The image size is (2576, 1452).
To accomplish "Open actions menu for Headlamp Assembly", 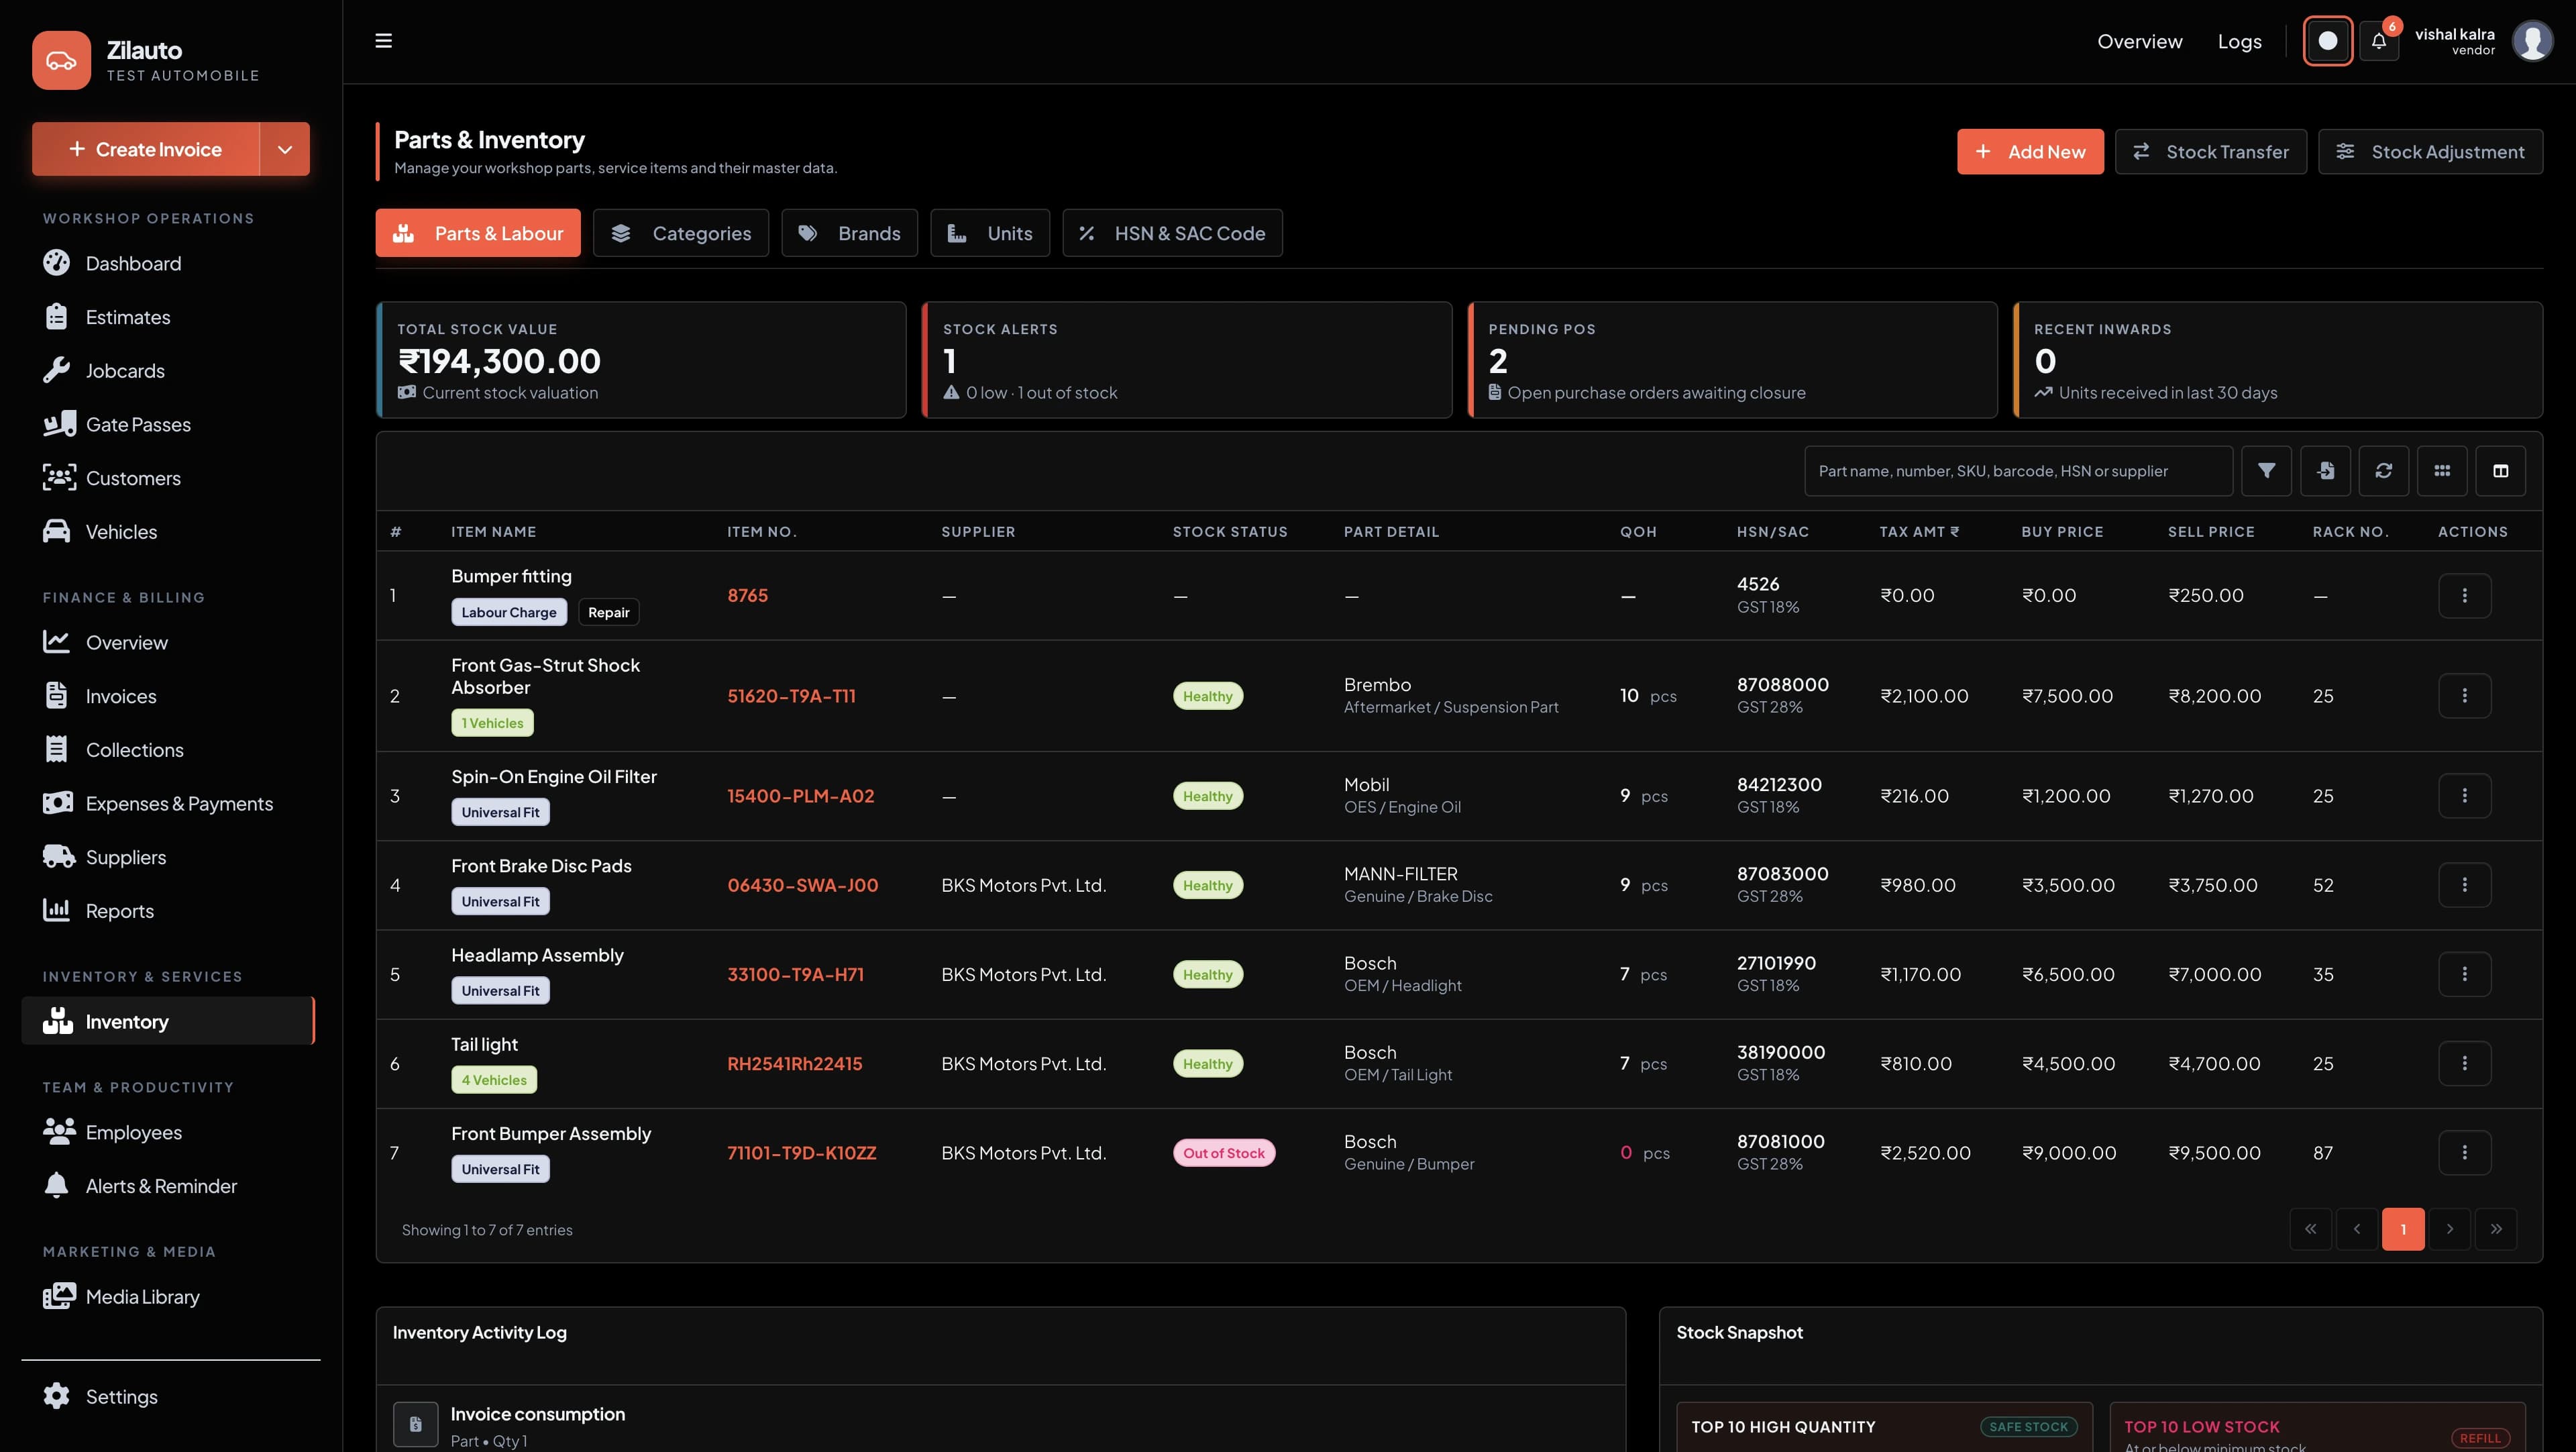I will point(2464,974).
